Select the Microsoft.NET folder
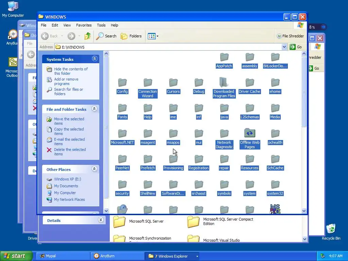 pyautogui.click(x=122, y=137)
